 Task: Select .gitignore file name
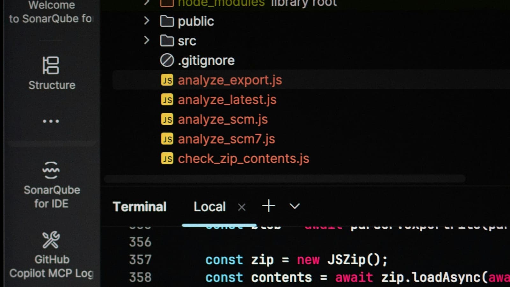(206, 61)
